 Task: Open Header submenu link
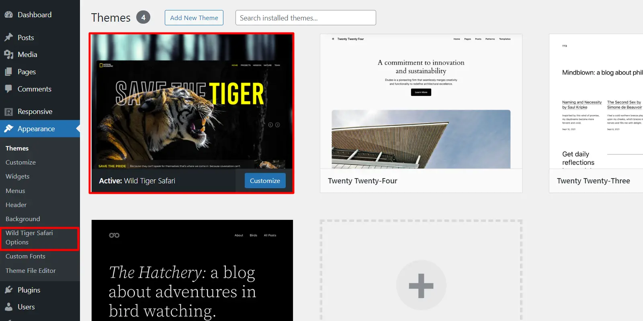[x=16, y=205]
